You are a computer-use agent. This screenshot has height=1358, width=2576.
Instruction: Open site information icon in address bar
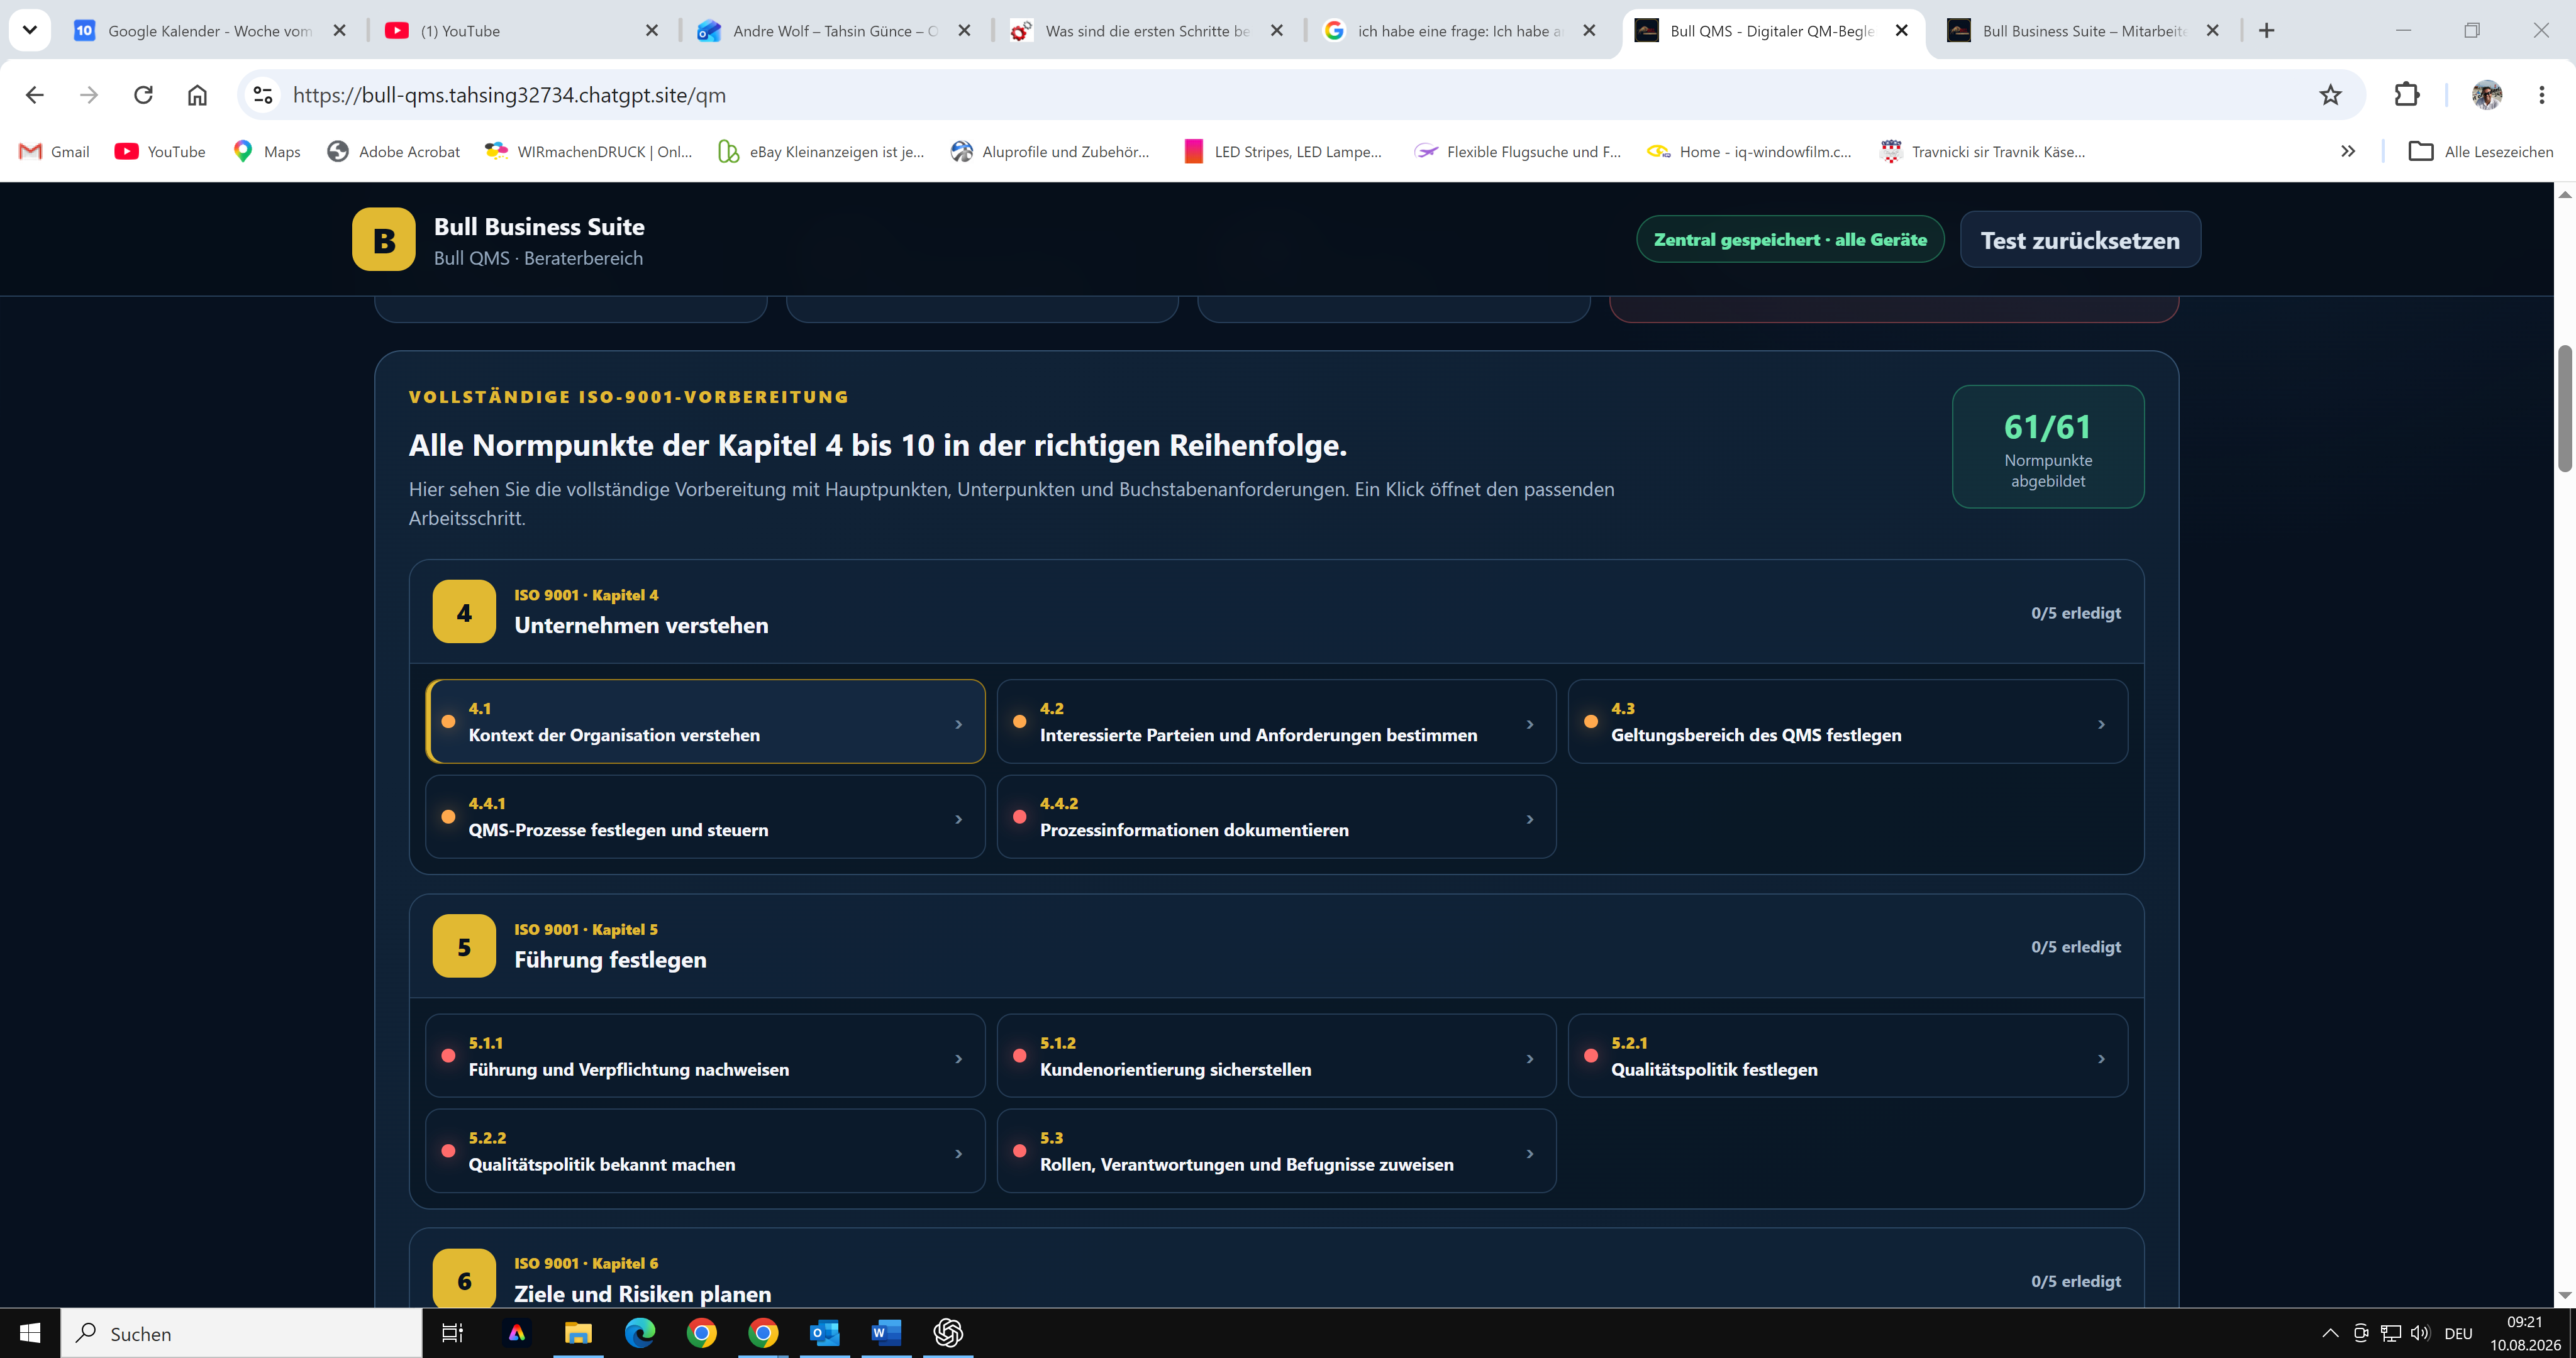tap(263, 95)
